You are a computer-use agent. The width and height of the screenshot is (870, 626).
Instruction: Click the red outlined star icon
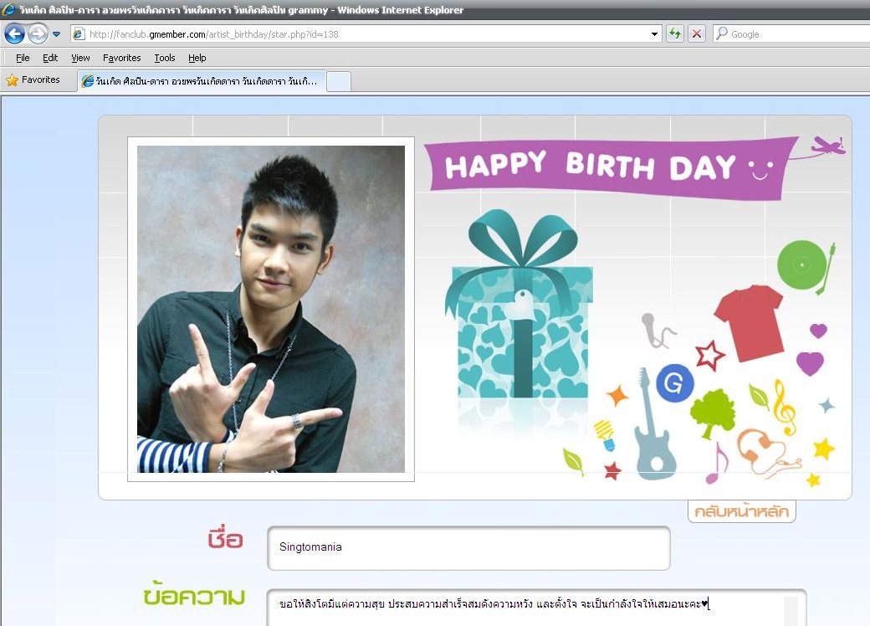[x=710, y=355]
